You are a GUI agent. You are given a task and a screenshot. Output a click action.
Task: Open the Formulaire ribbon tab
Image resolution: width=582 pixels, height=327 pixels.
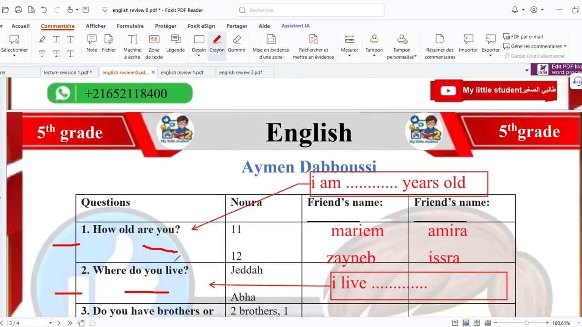click(130, 26)
